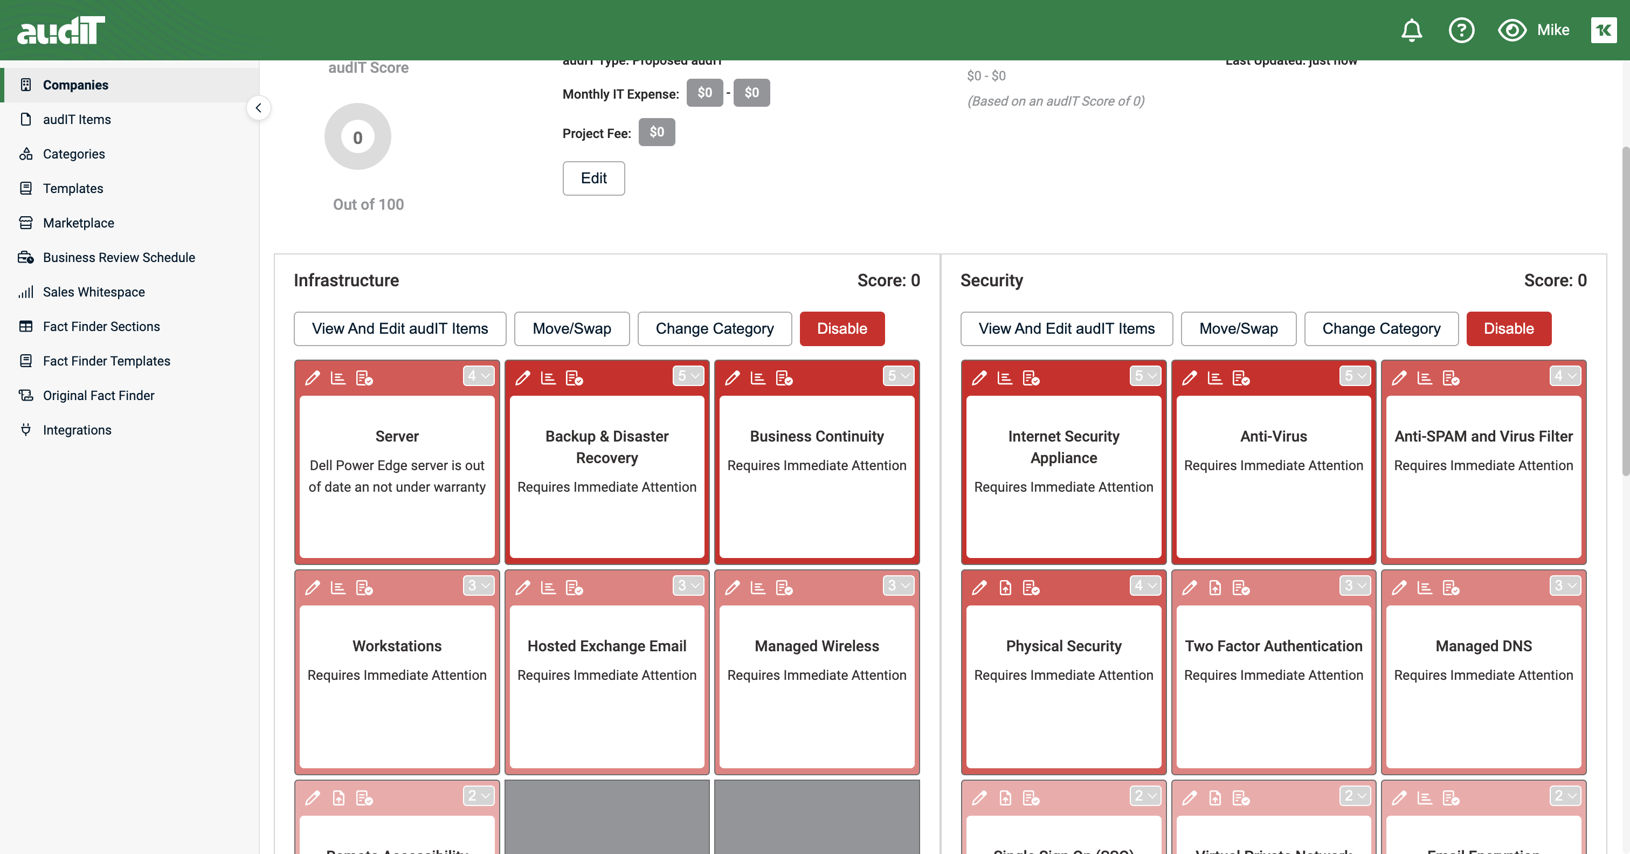Click the upload file icon on Physical Security card
This screenshot has width=1630, height=854.
pyautogui.click(x=1005, y=588)
